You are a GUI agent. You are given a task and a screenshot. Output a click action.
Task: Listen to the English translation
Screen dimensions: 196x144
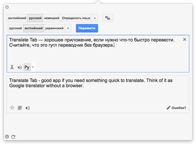[28, 108]
